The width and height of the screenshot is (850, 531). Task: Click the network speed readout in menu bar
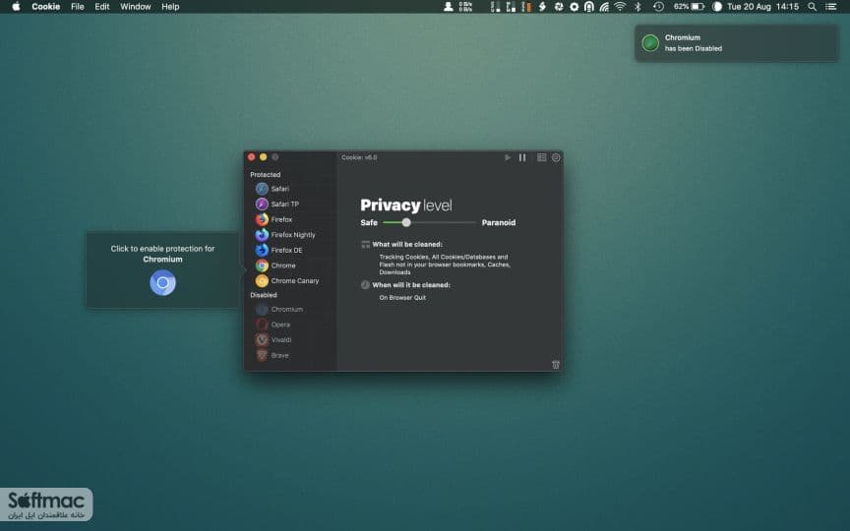465,7
